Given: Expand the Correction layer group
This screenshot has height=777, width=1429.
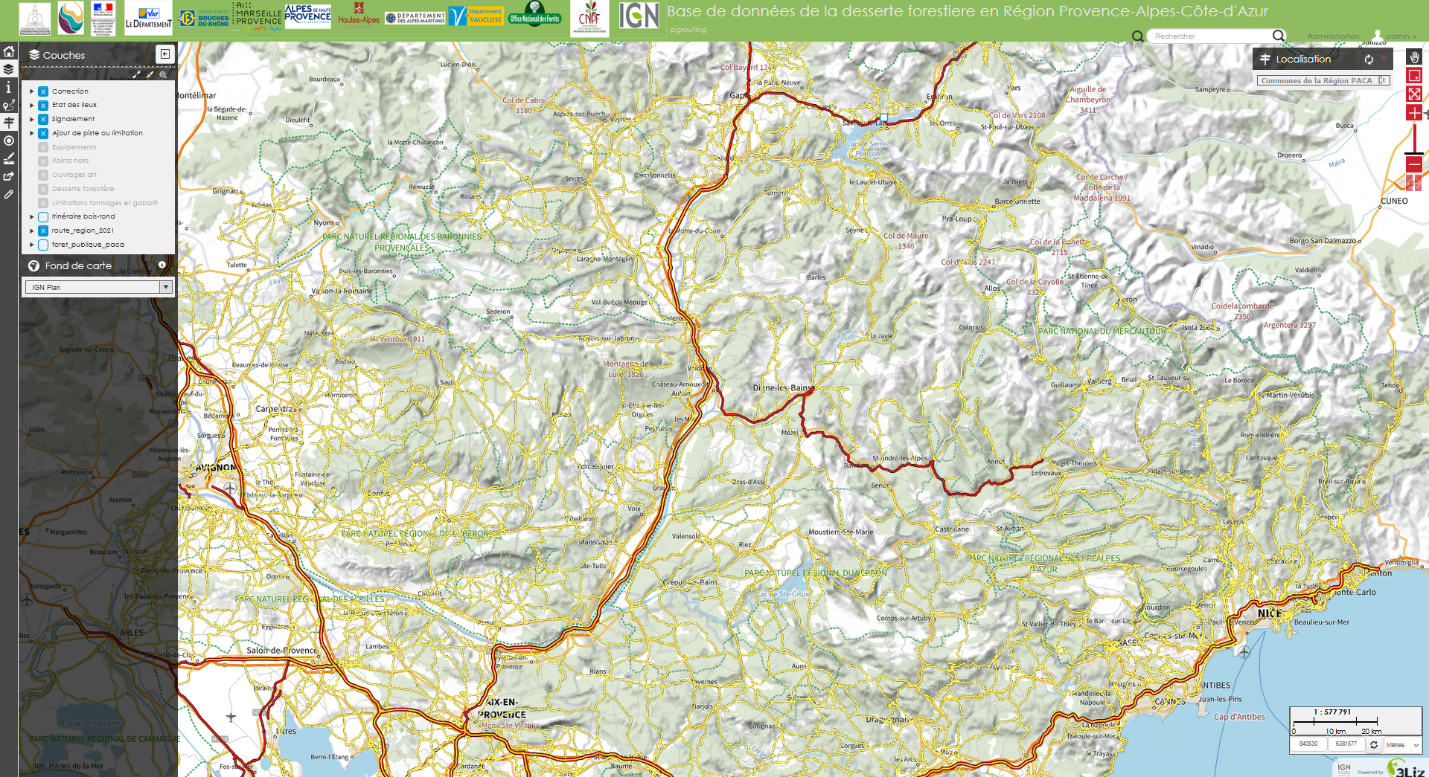Looking at the screenshot, I should click(31, 91).
